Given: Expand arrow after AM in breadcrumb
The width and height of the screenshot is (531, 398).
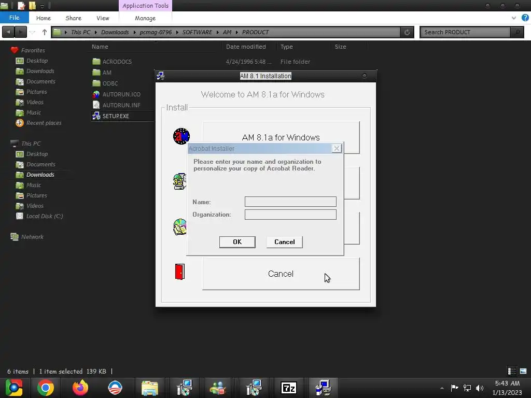Looking at the screenshot, I should click(x=236, y=32).
